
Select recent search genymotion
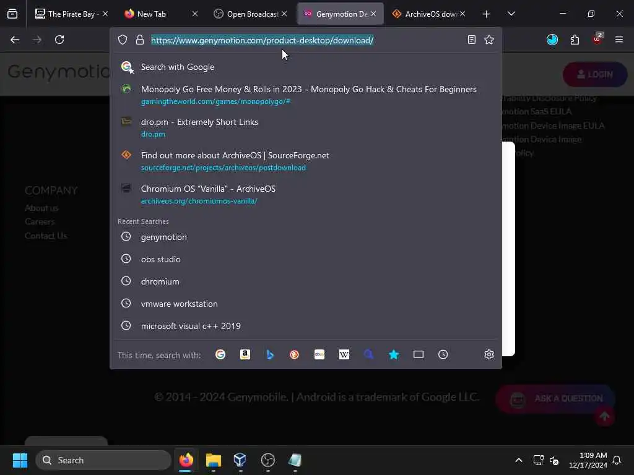coord(306,237)
